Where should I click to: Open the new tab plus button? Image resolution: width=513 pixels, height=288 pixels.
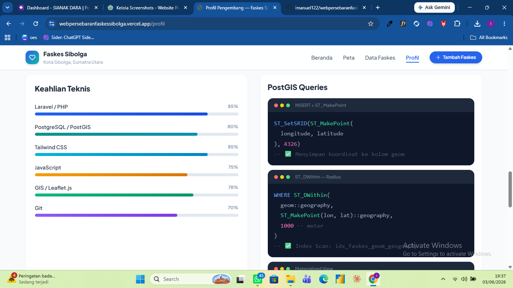[378, 7]
